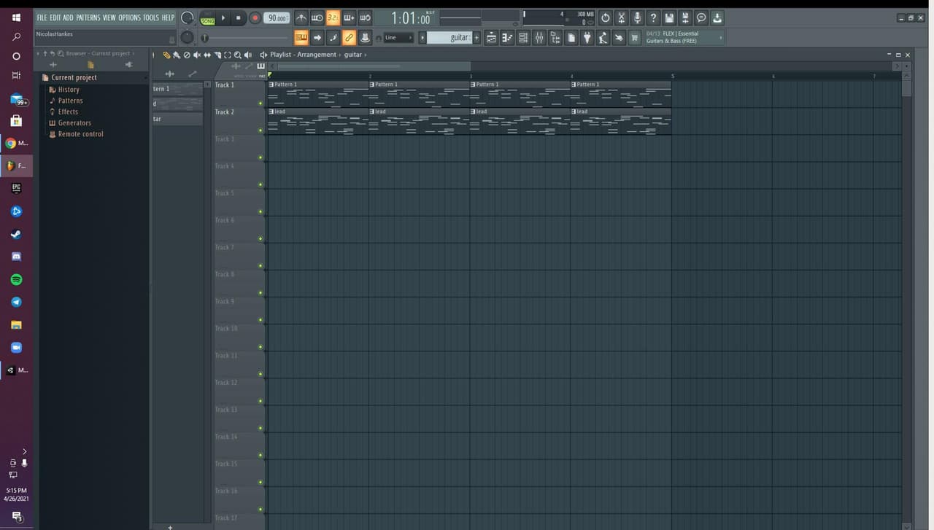Select the Mute tool in Playlist toolbar
This screenshot has width=934, height=530.
click(x=197, y=55)
